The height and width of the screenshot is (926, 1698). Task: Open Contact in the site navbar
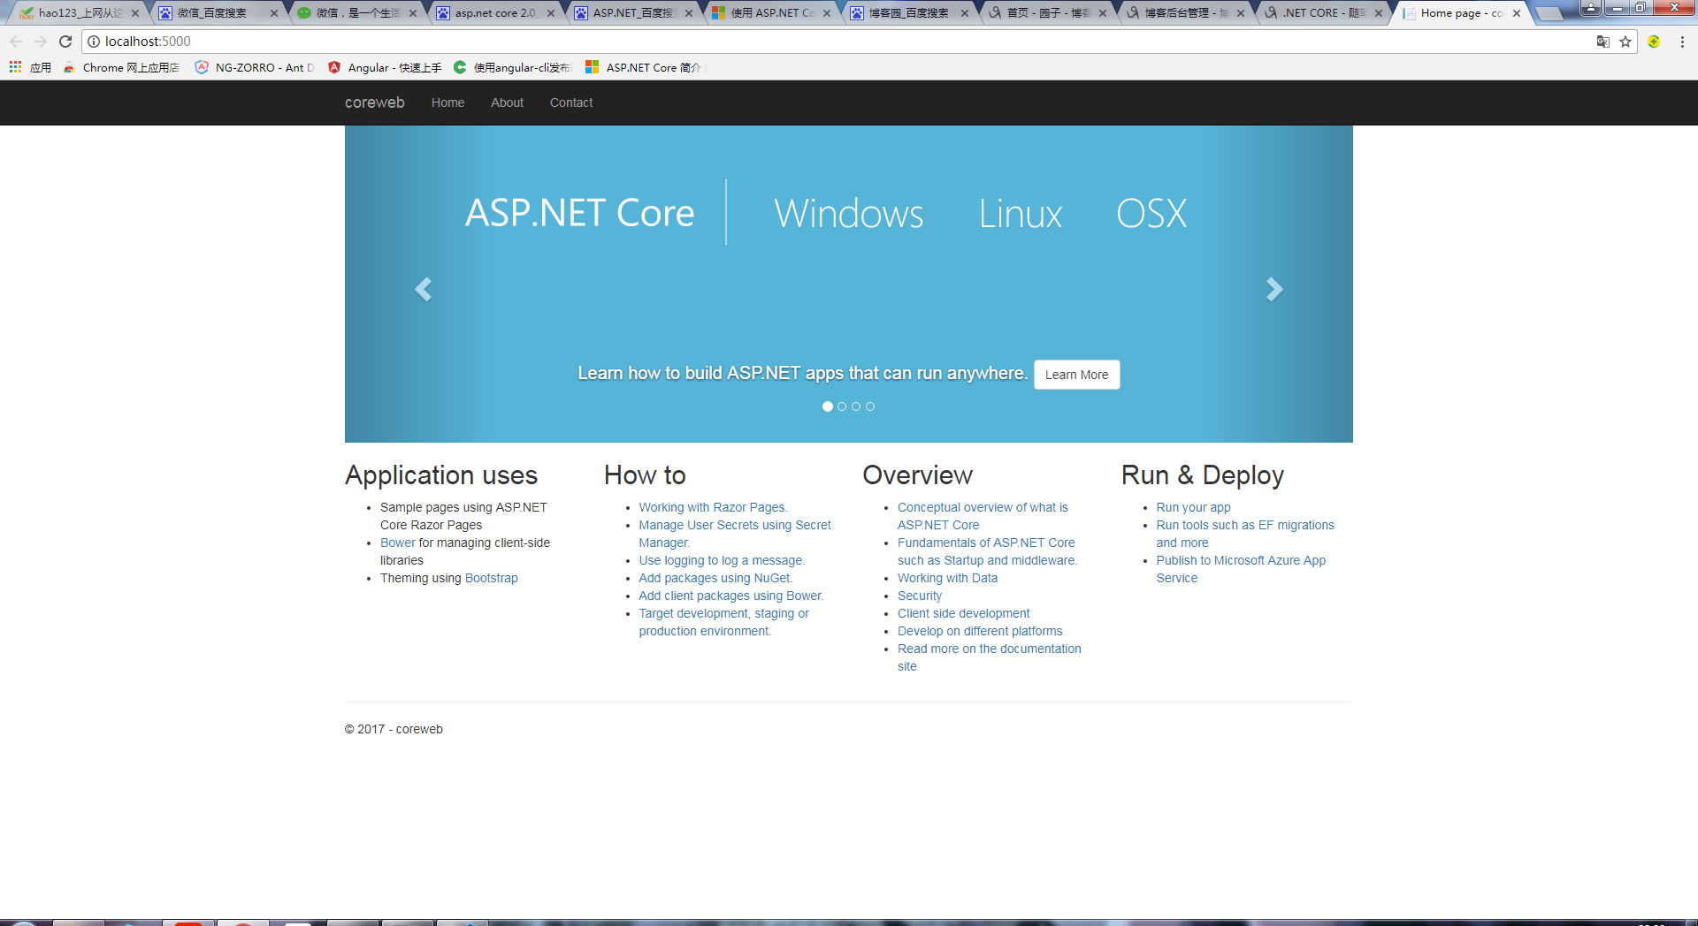[x=571, y=102]
